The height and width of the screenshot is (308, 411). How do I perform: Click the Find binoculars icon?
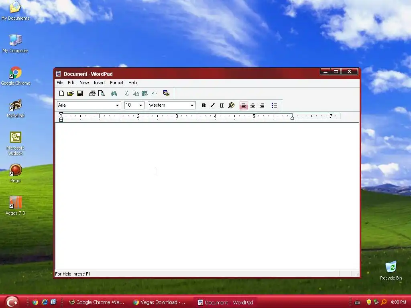click(x=114, y=93)
